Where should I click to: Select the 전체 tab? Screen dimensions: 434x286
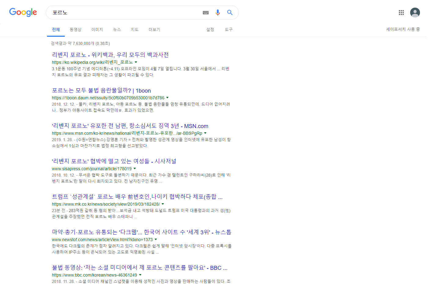pyautogui.click(x=56, y=30)
